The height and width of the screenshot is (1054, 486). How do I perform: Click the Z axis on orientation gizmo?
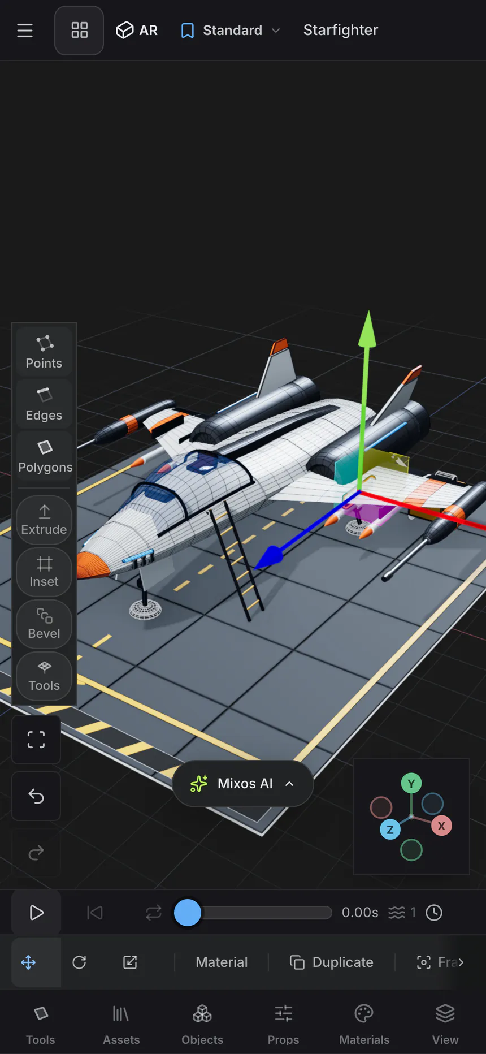pyautogui.click(x=390, y=830)
